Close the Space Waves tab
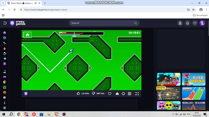 coord(39,3)
